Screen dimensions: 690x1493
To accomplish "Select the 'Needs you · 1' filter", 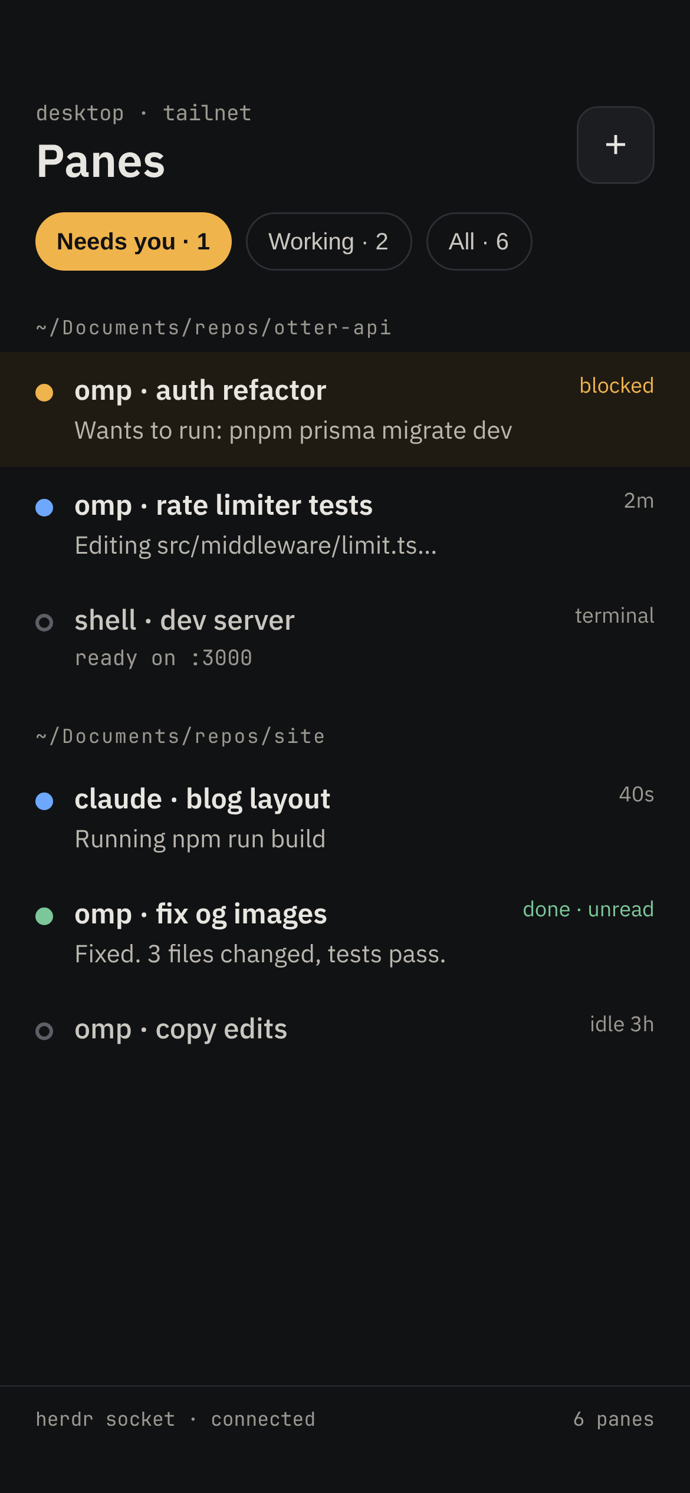I will pos(133,242).
